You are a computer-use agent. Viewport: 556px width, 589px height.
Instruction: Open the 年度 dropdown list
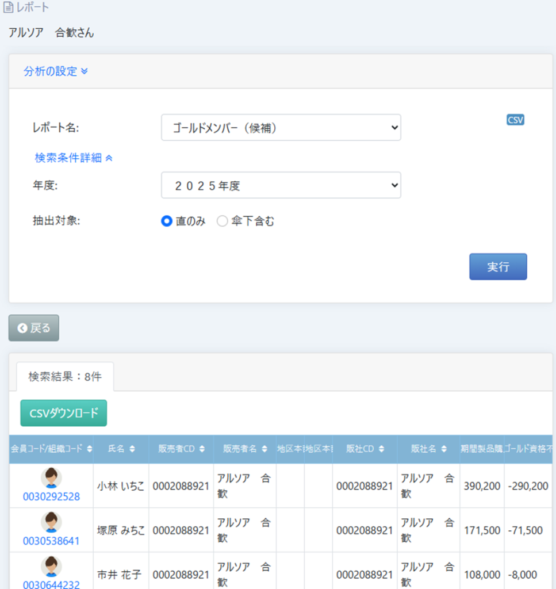pos(281,185)
